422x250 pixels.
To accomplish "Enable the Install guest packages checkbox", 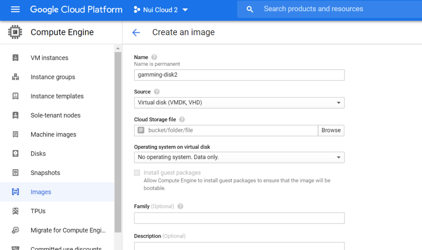I will 137,173.
